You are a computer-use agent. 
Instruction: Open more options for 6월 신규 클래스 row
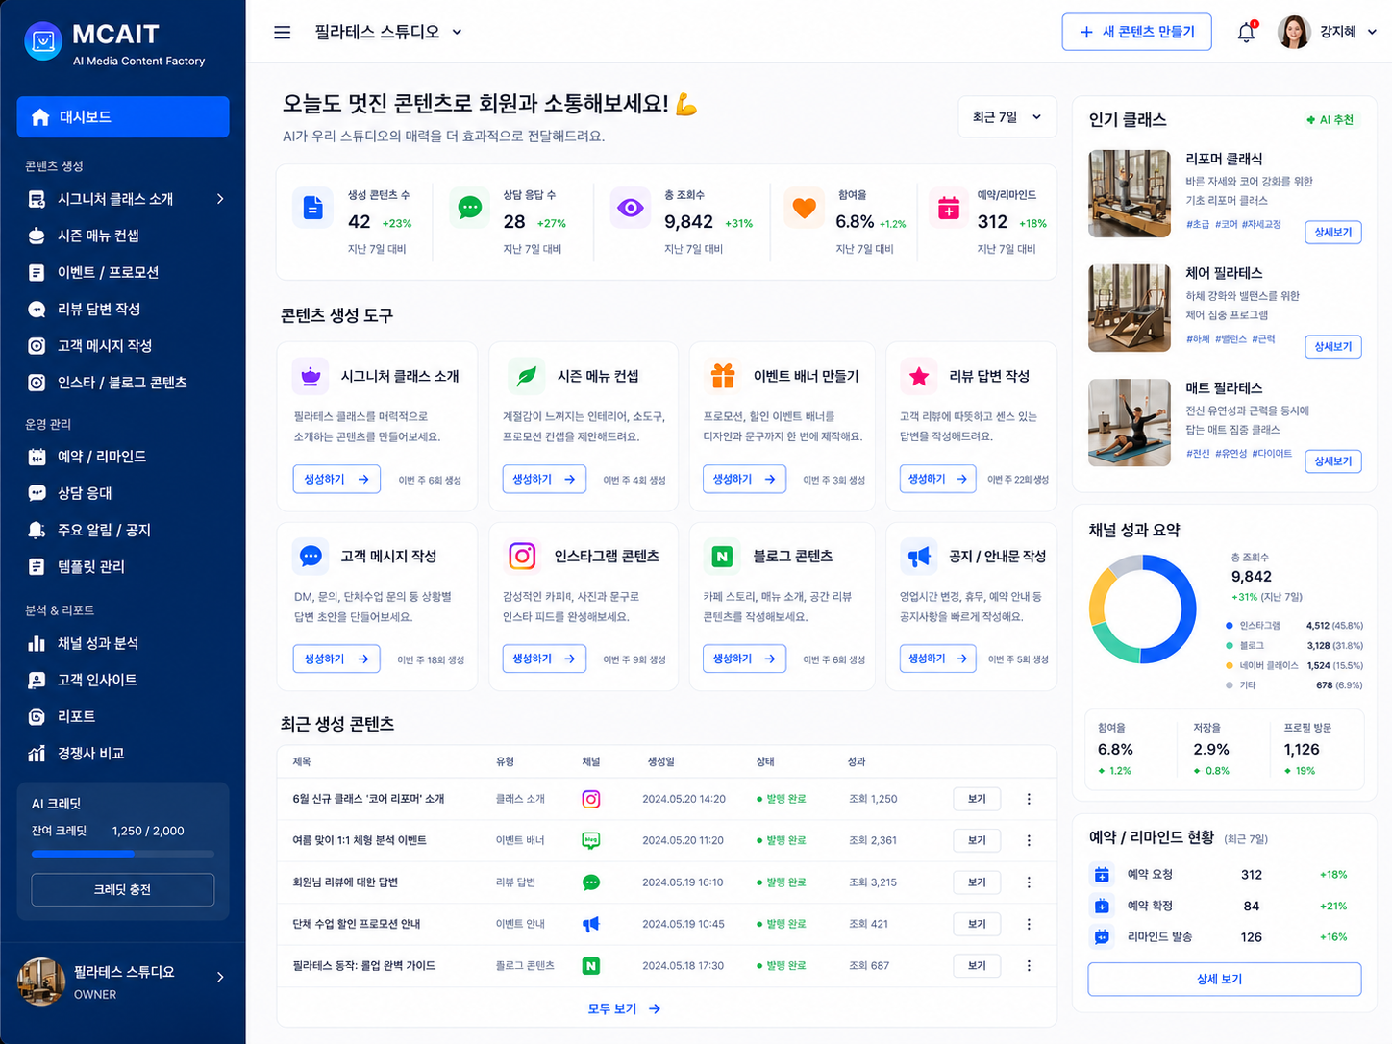[x=1029, y=799]
